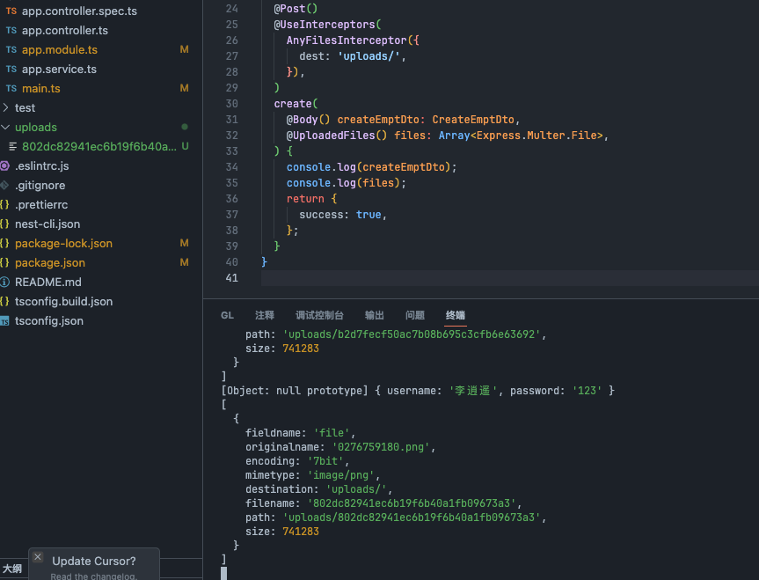
Task: Dismiss the Update Cursor notification
Action: (x=37, y=557)
